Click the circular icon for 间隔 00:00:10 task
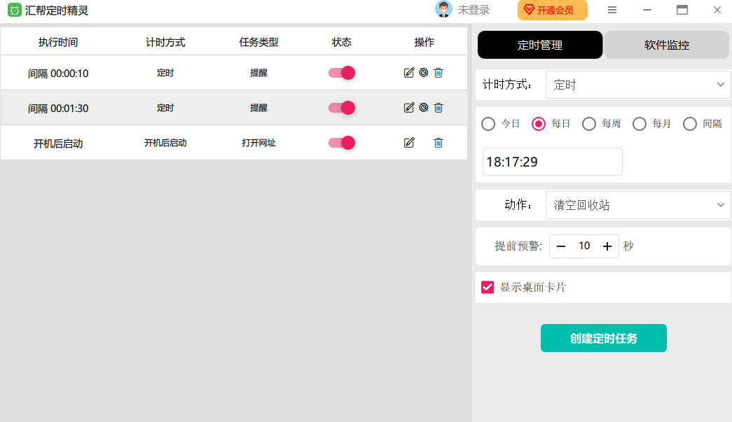 (424, 73)
